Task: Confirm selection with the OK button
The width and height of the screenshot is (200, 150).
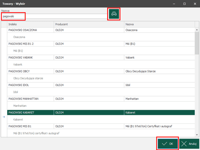Action: click(167, 144)
